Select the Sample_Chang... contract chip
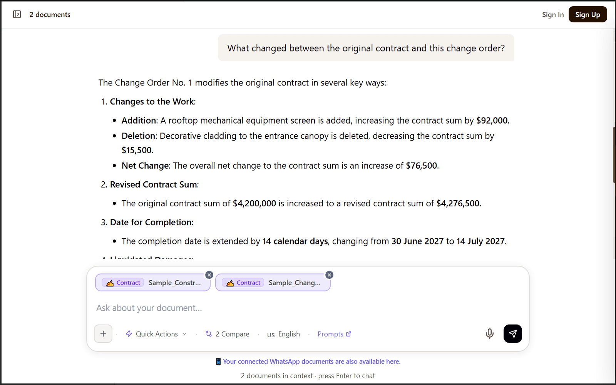This screenshot has width=616, height=385. click(273, 283)
